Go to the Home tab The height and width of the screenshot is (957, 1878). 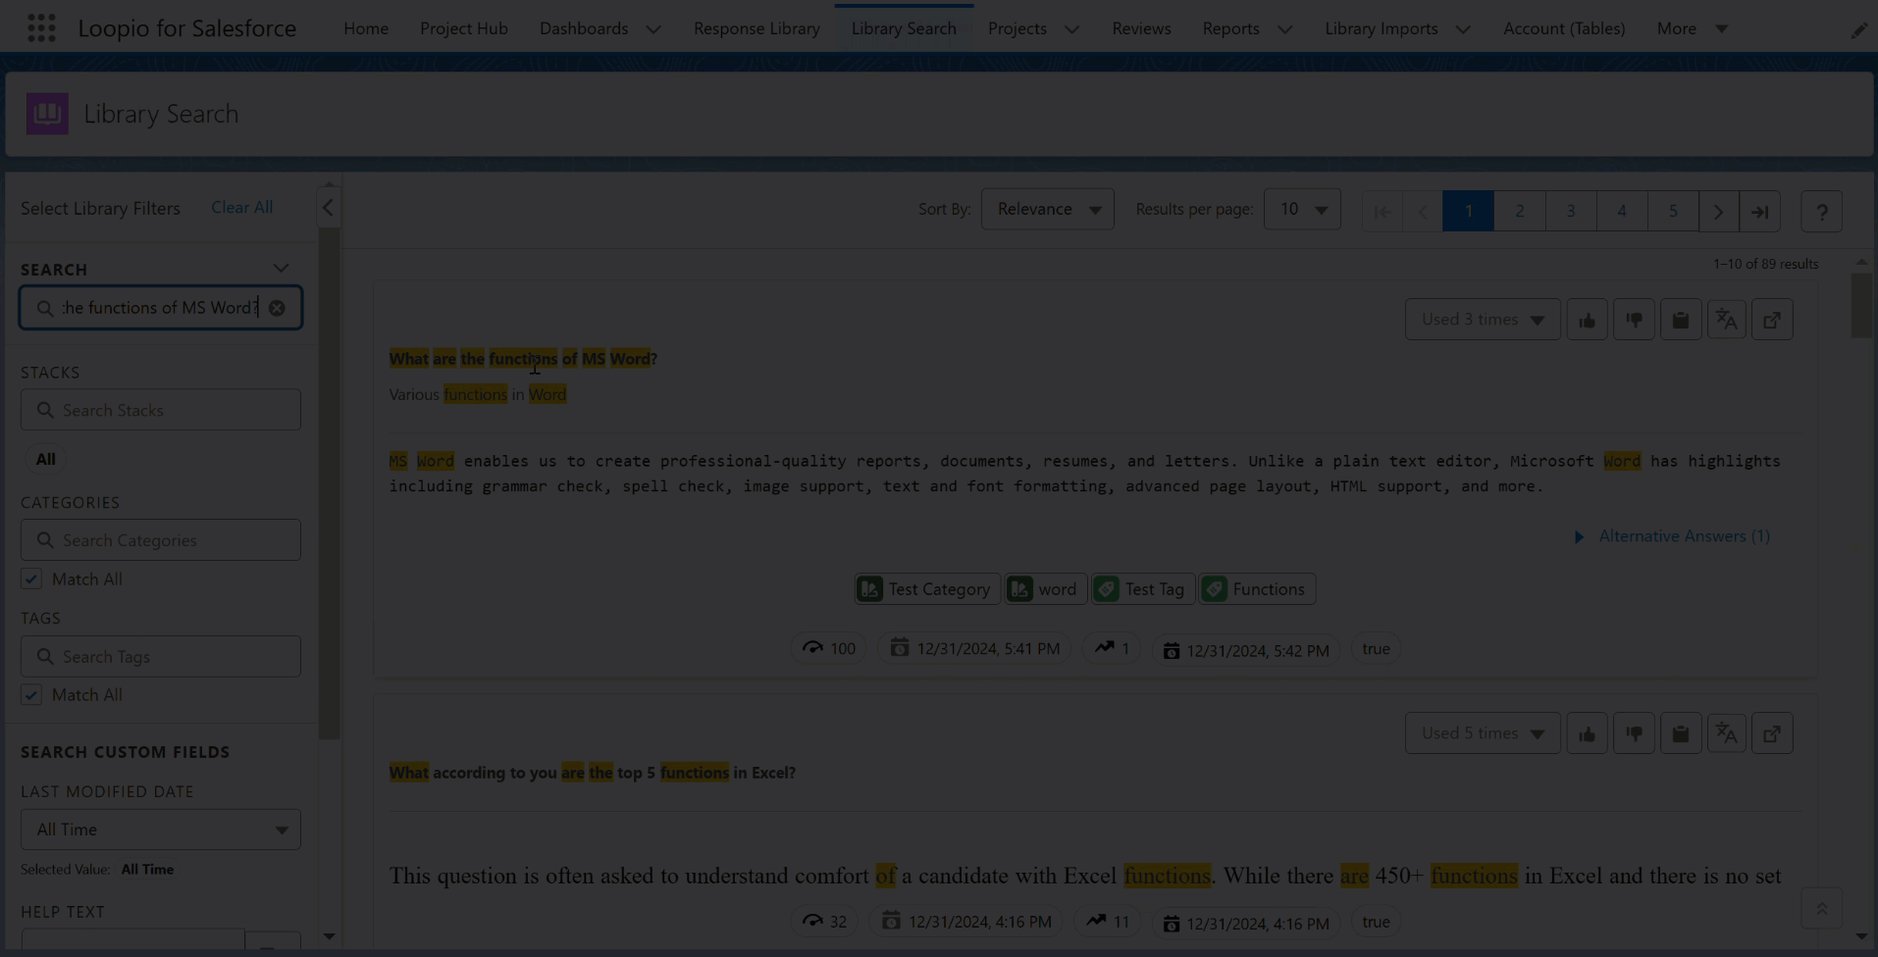pos(366,28)
